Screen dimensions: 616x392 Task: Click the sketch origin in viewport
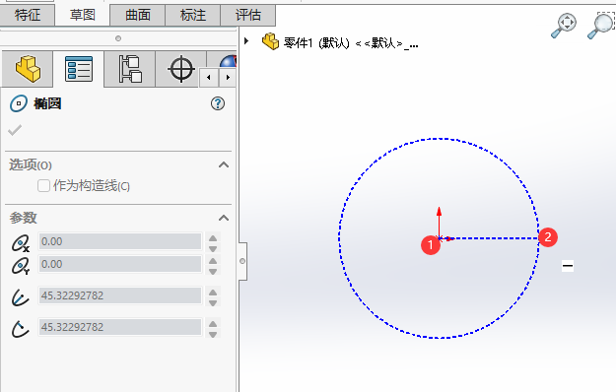click(x=440, y=238)
